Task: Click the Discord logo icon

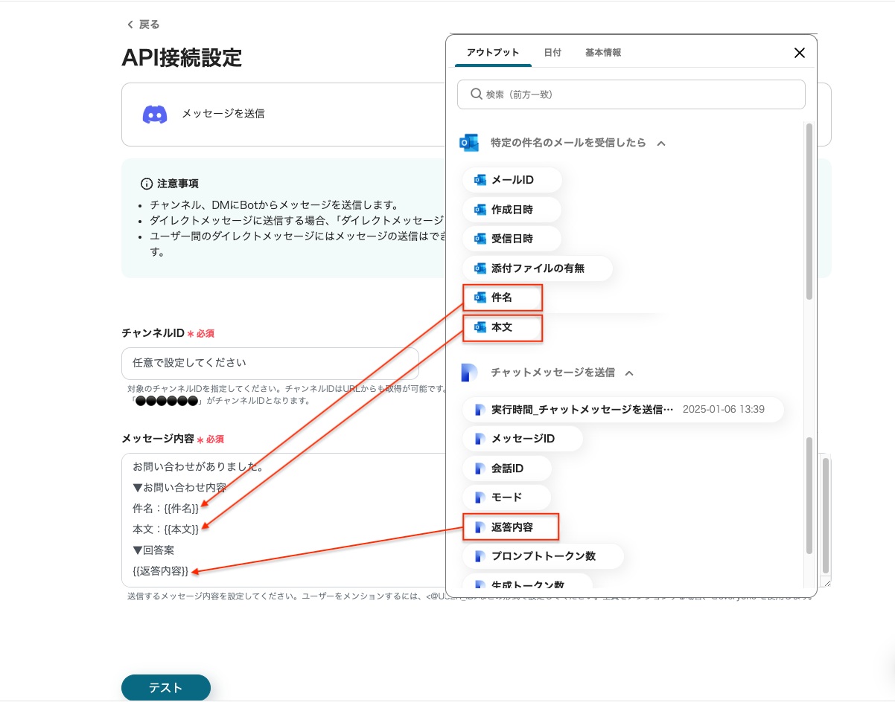Action: pyautogui.click(x=155, y=114)
